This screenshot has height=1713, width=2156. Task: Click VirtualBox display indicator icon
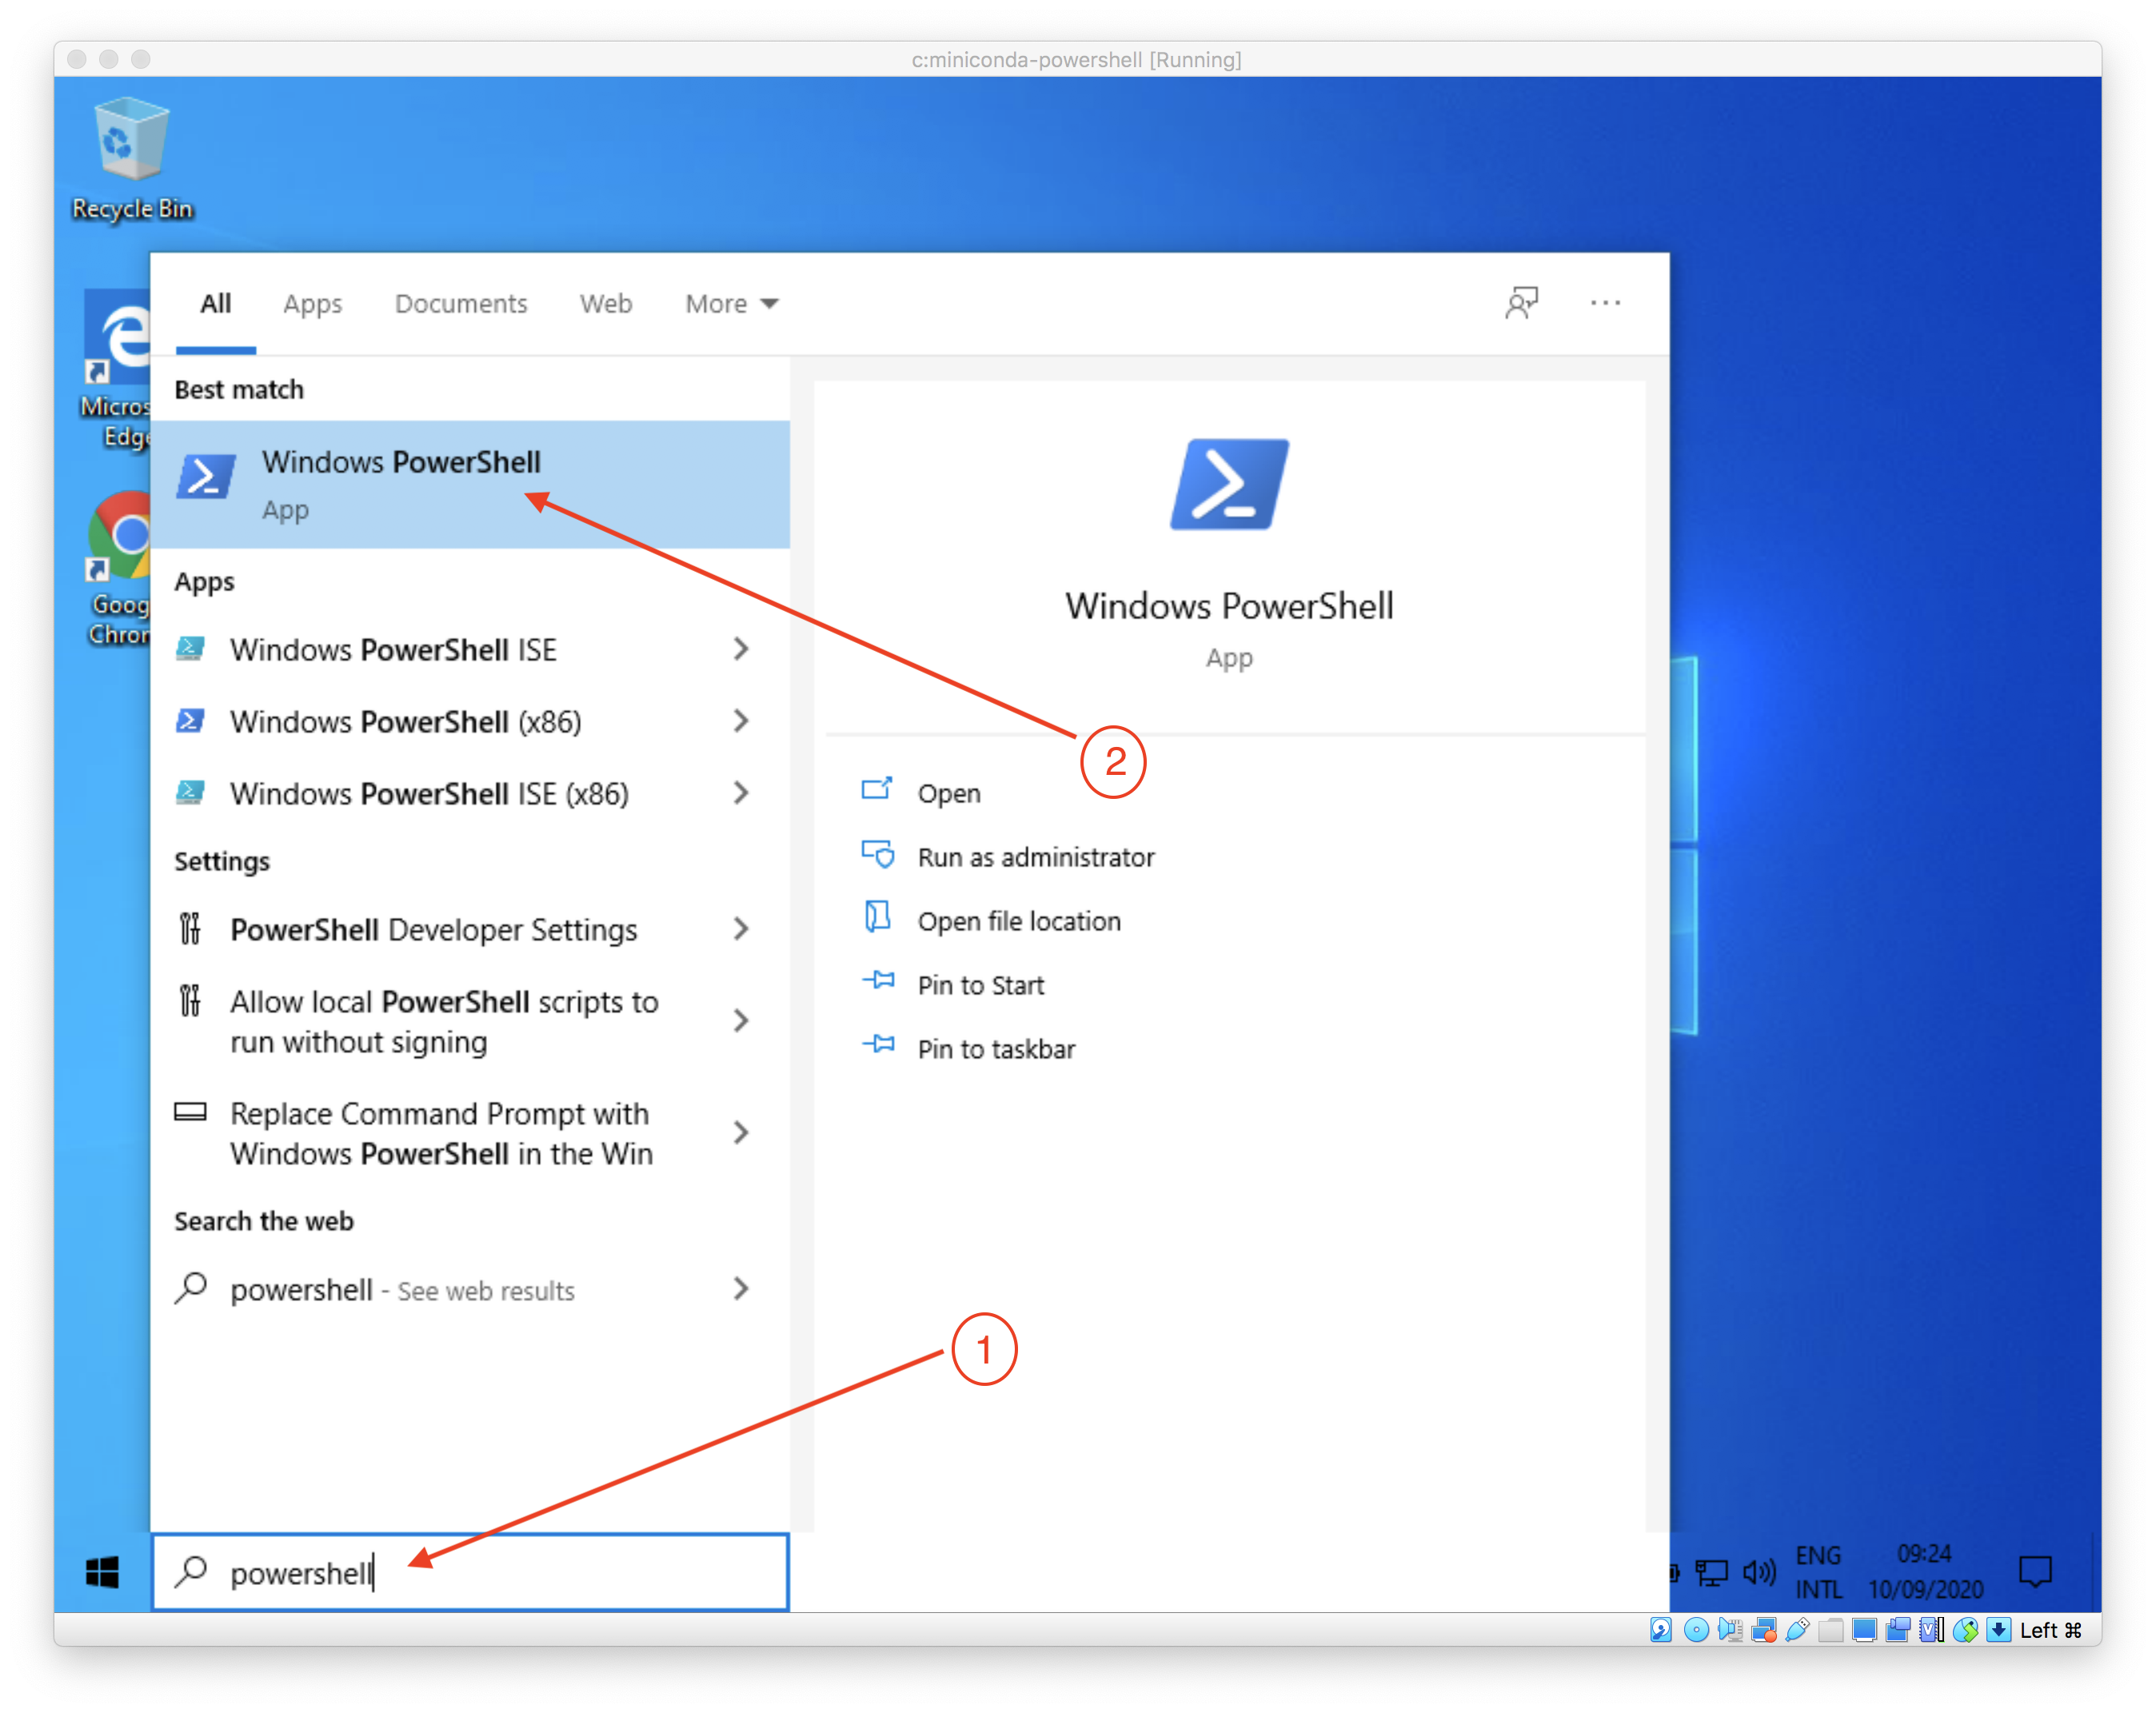[1865, 1630]
